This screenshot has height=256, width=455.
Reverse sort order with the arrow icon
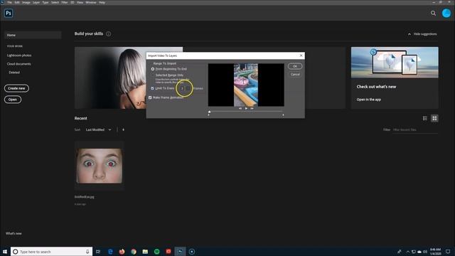tap(123, 129)
